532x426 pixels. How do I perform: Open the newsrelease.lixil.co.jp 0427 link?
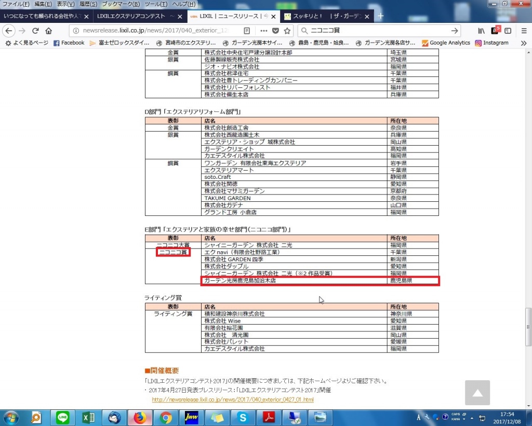pyautogui.click(x=233, y=399)
